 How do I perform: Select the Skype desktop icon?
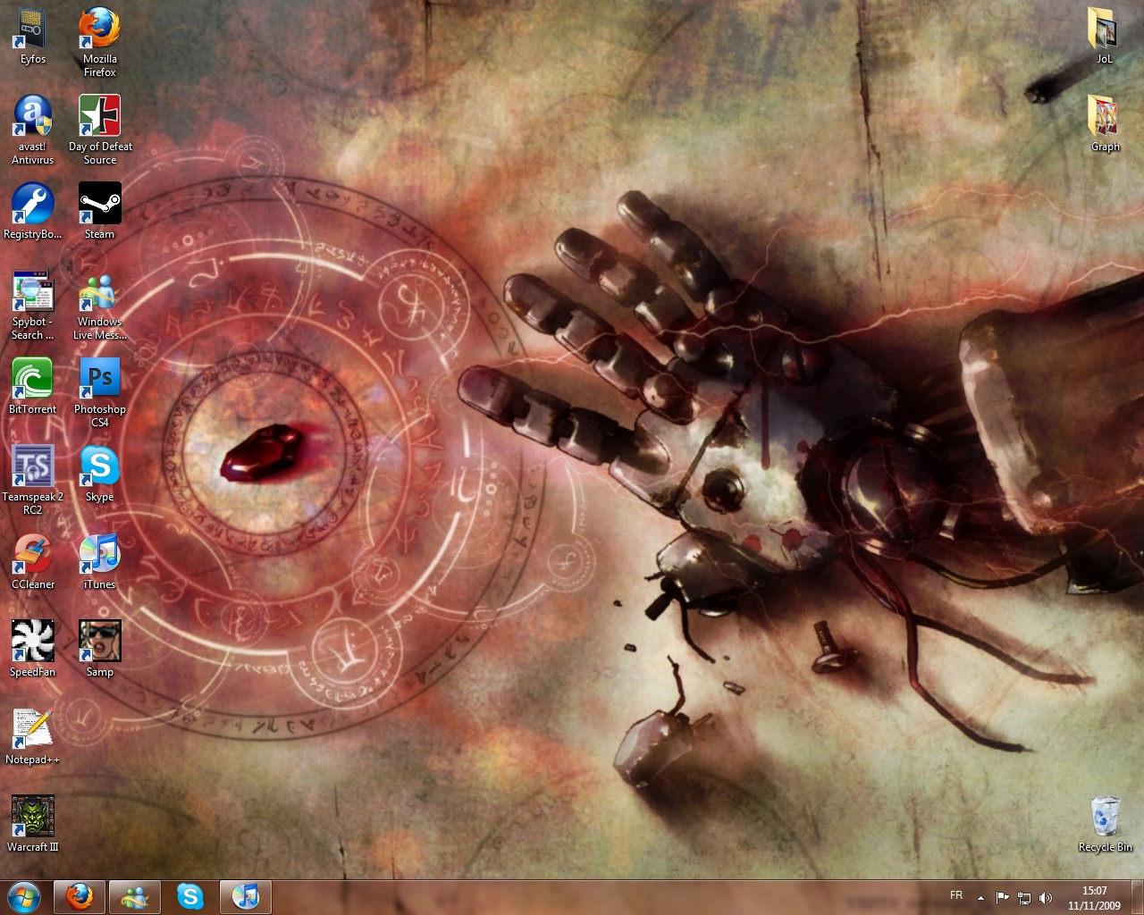click(x=99, y=474)
